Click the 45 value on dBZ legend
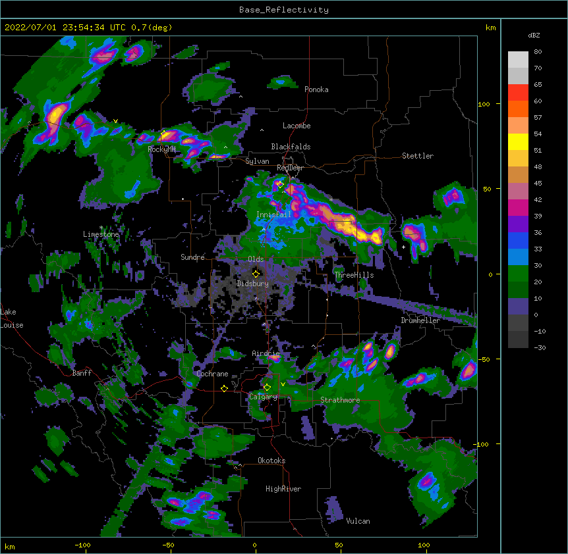 [538, 184]
